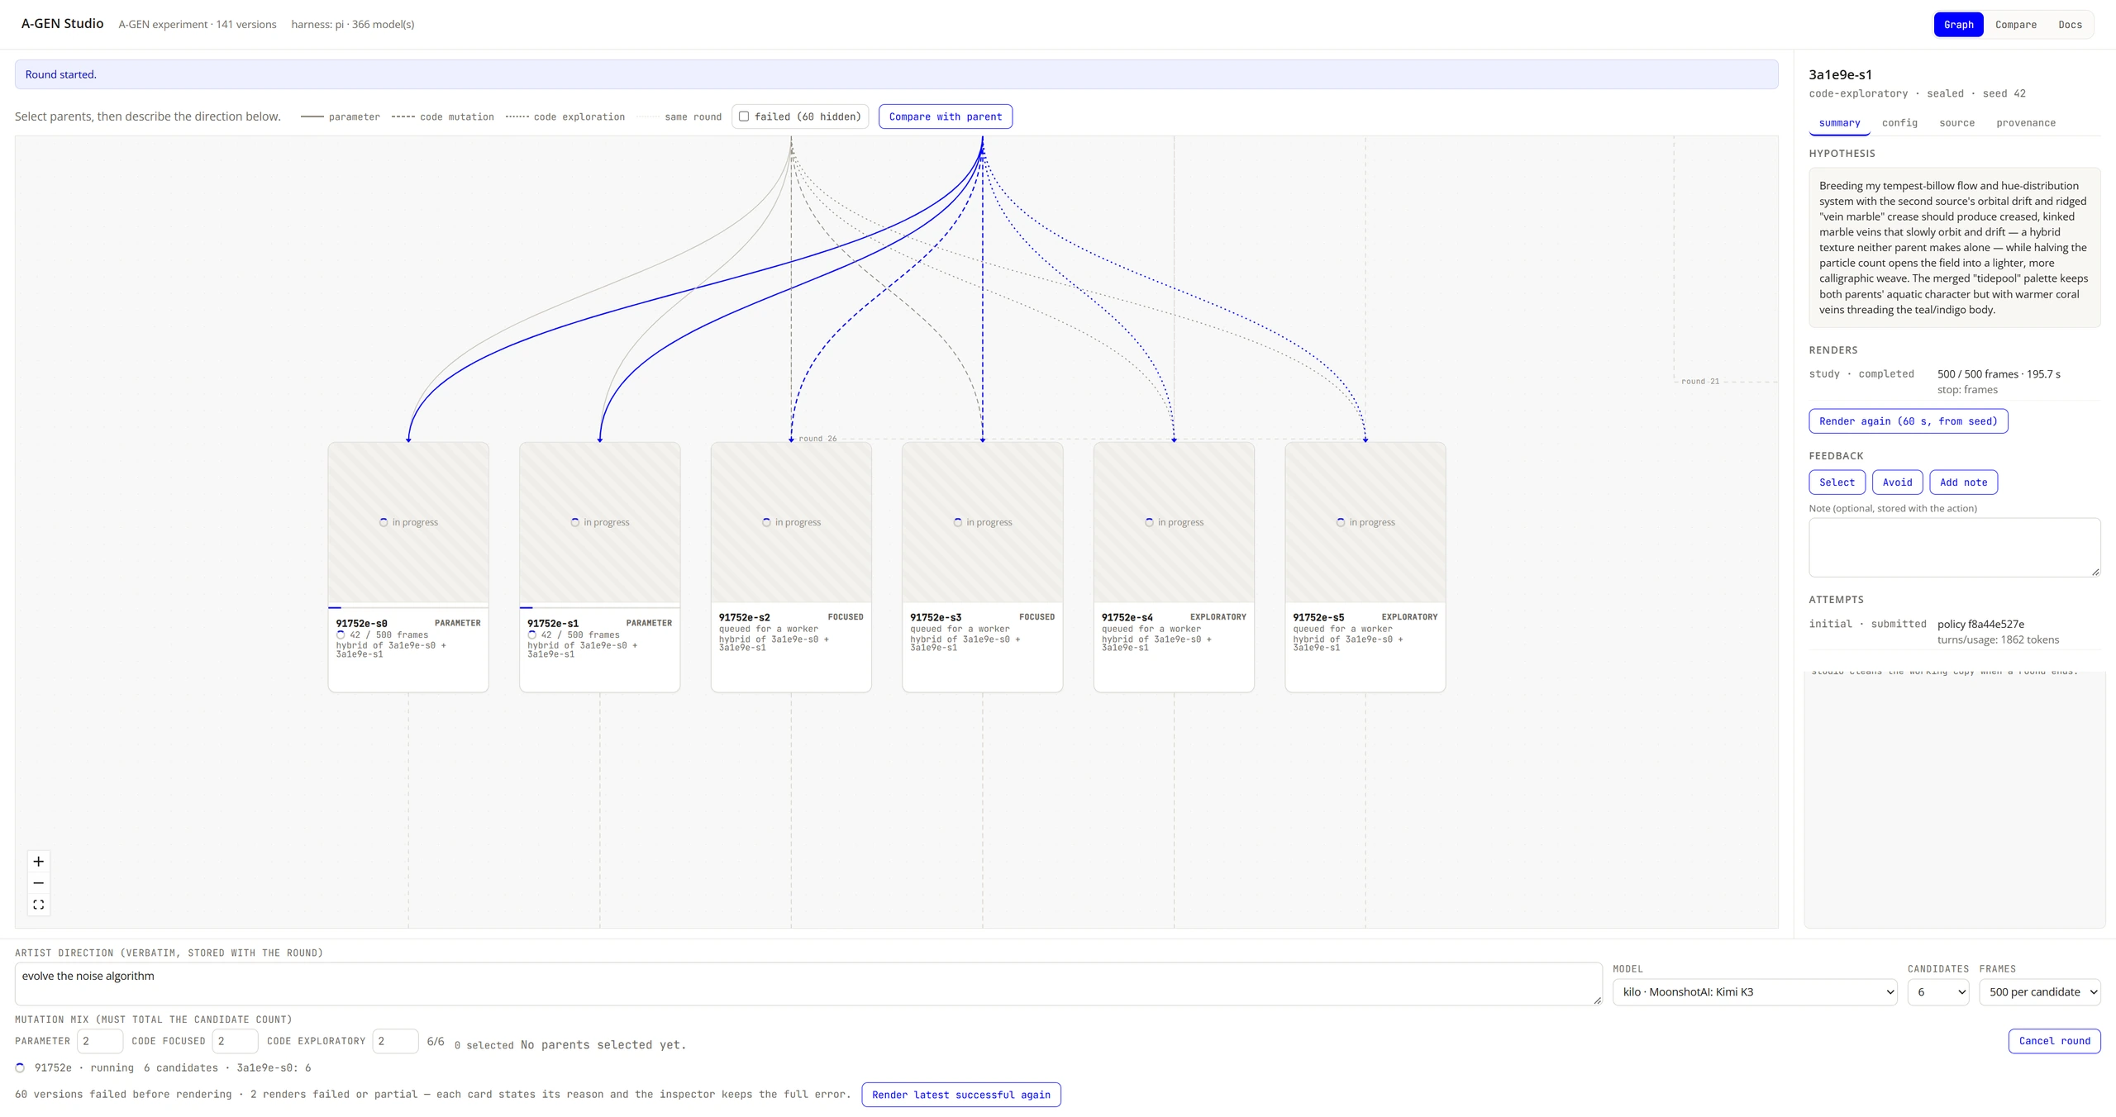Cancel the running round
The image size is (2116, 1117).
[x=2054, y=1041]
